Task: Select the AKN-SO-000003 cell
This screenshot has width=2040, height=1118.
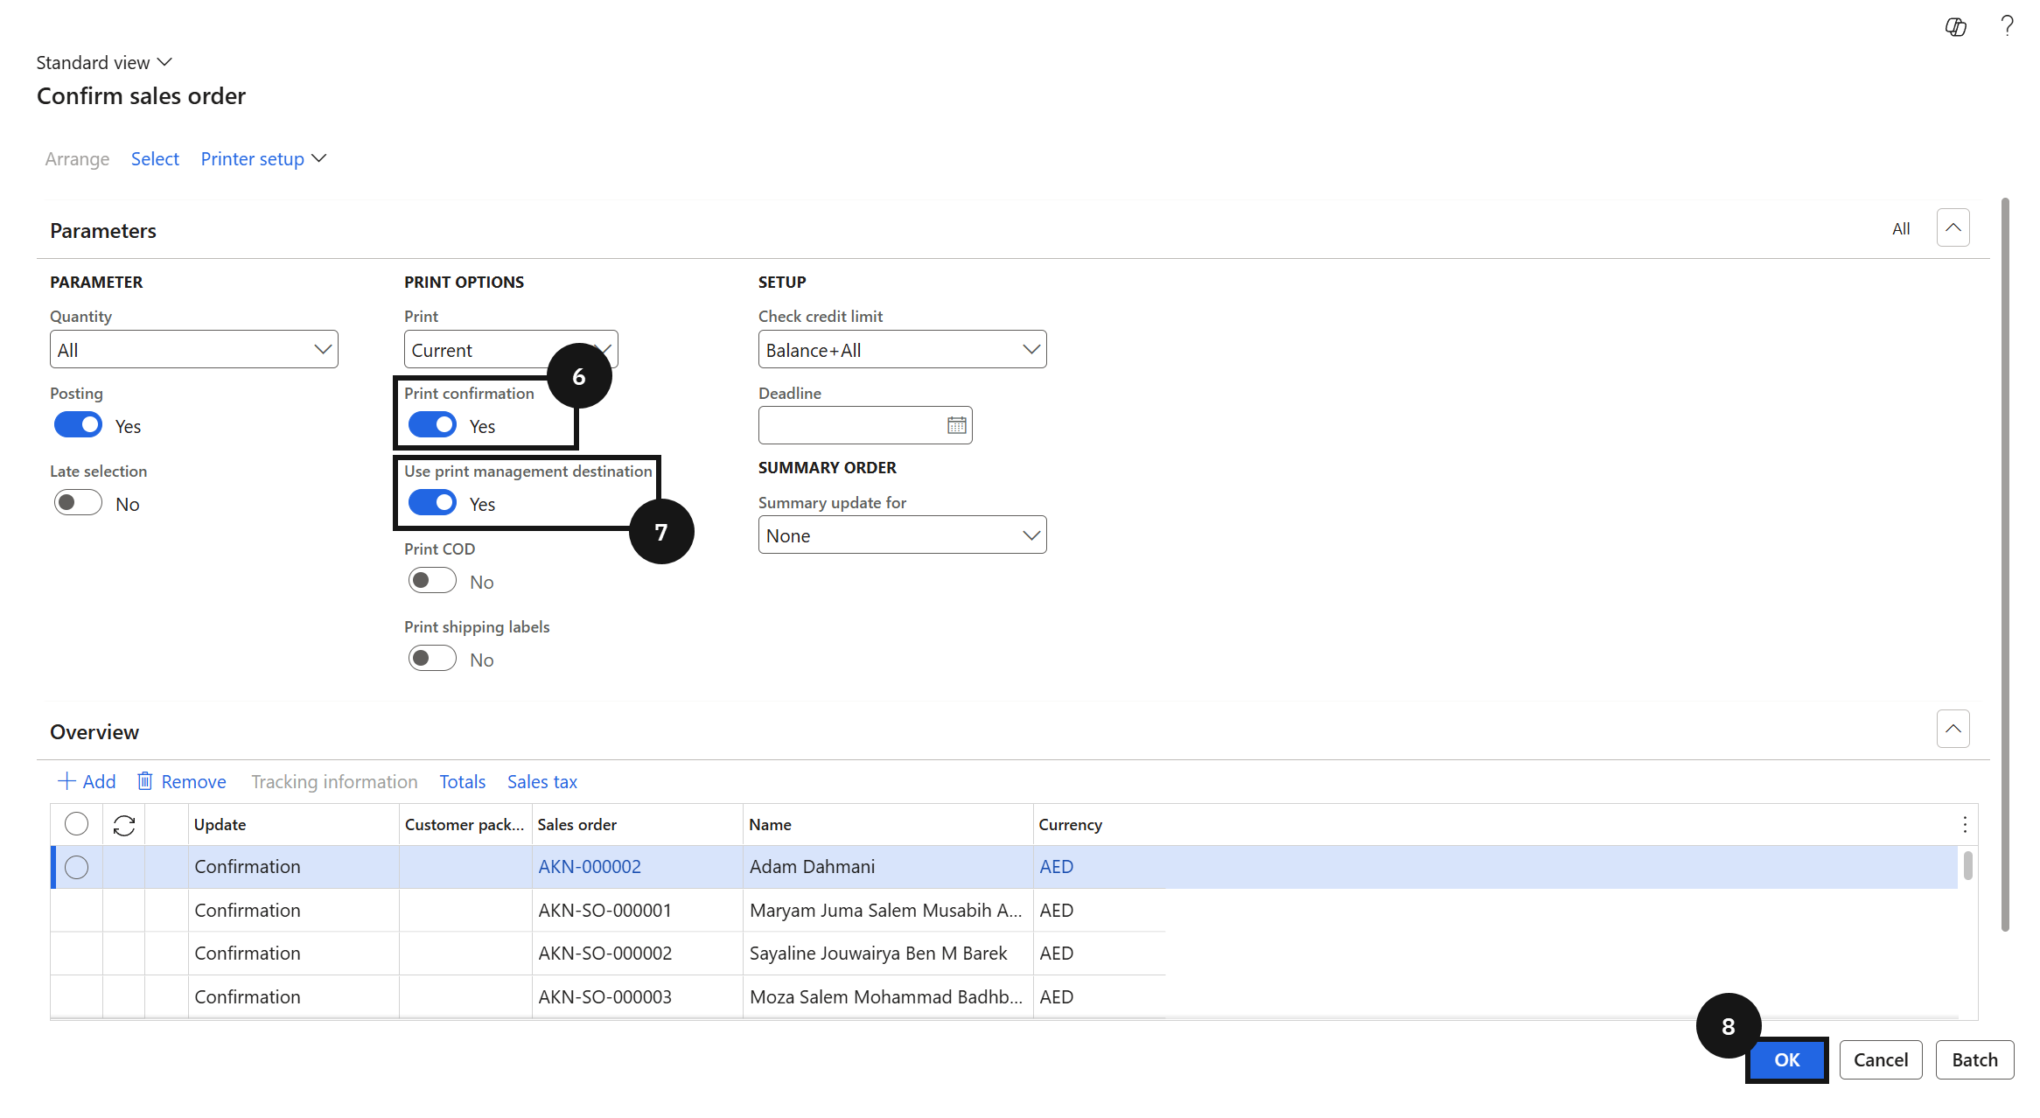Action: pos(637,996)
